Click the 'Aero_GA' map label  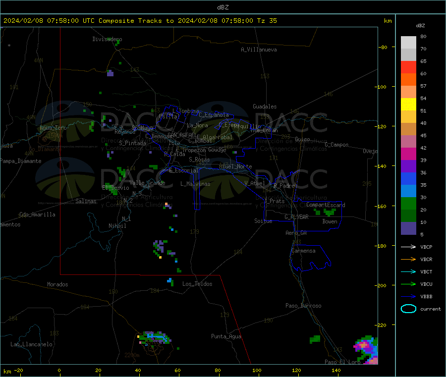(296, 233)
